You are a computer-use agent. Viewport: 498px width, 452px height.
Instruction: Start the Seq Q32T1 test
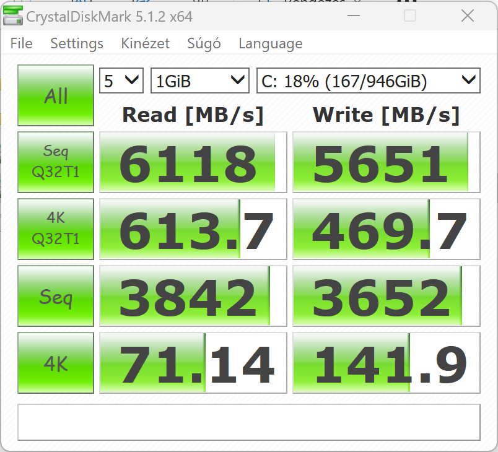point(56,162)
